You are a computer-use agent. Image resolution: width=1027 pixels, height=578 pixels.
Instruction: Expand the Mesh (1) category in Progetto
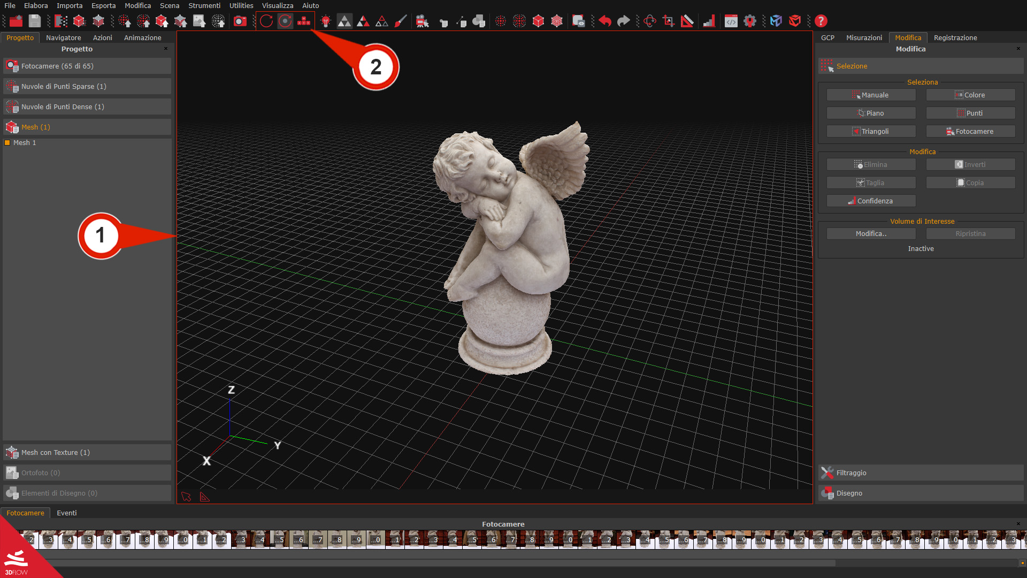87,127
